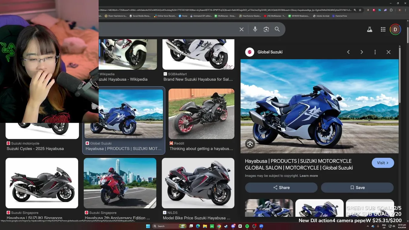Bookmark this page with the star icon
The height and width of the screenshot is (230, 409).
point(360,10)
